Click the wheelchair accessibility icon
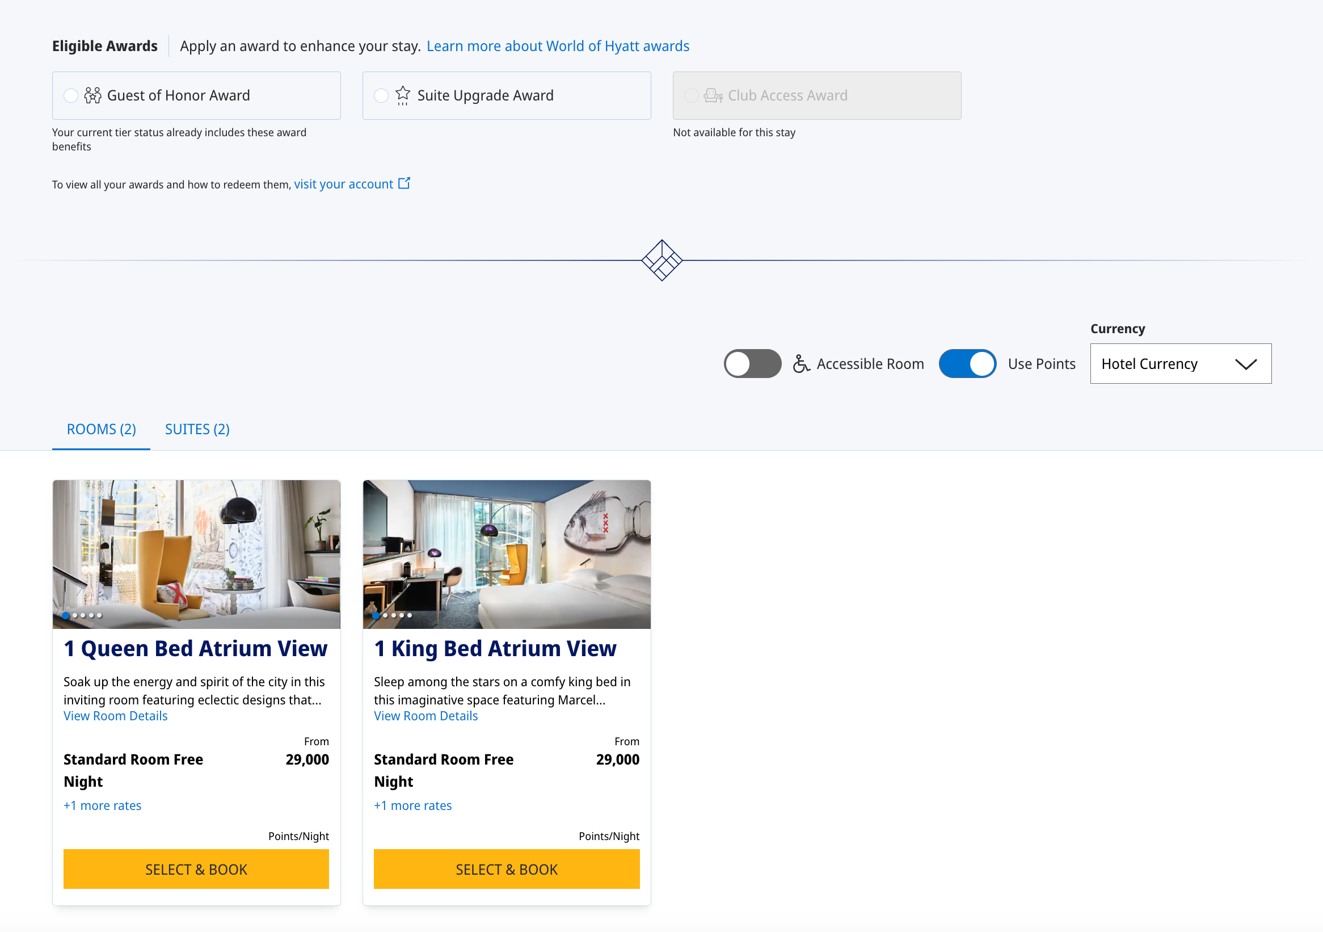The width and height of the screenshot is (1323, 932). pos(801,364)
